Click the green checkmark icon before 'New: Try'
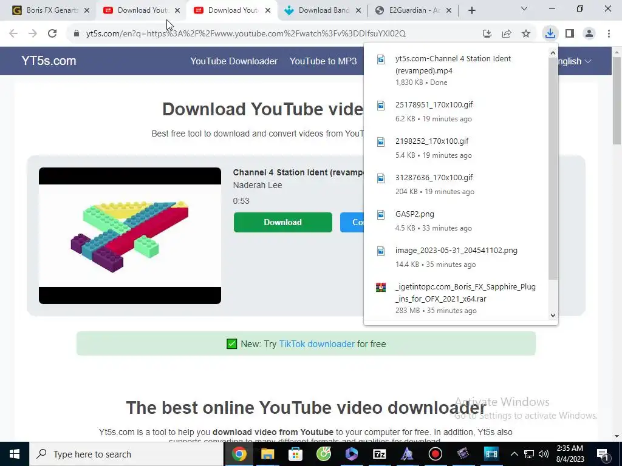 231,343
